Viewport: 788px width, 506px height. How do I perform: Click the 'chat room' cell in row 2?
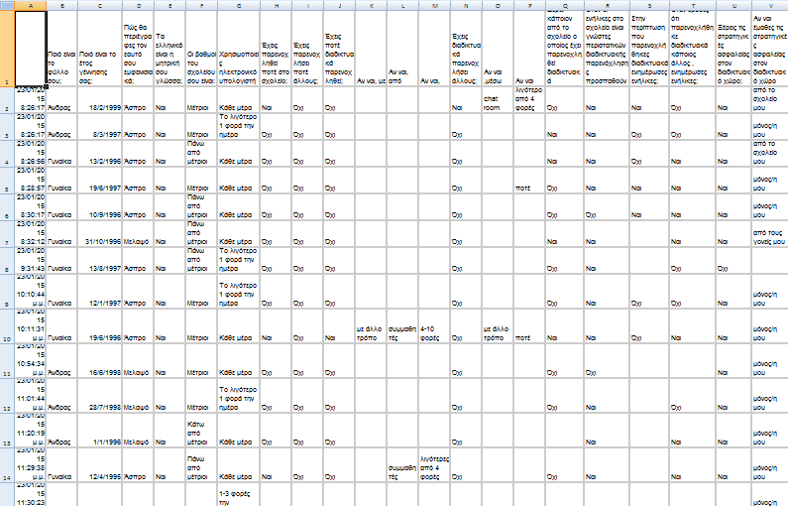pos(498,99)
